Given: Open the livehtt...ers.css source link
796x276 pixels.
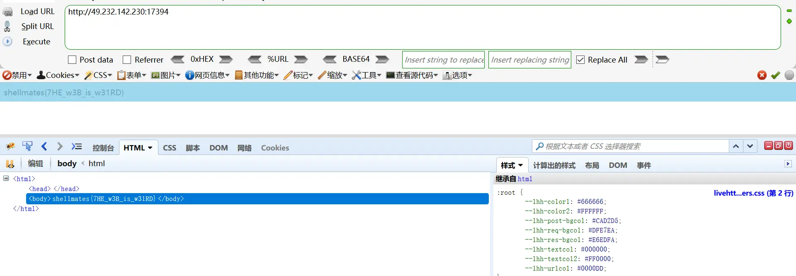Looking at the screenshot, I should [x=753, y=193].
